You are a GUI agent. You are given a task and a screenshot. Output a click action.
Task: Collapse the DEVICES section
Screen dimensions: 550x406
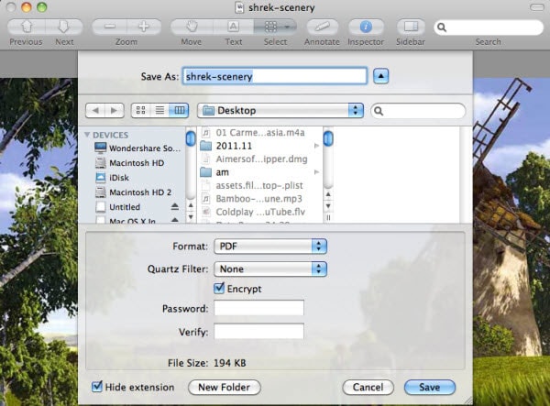87,135
